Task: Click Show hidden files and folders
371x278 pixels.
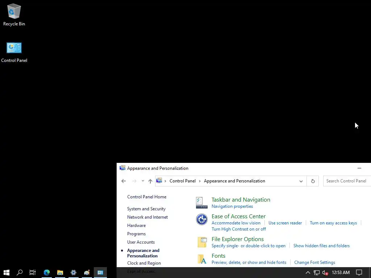Action: coord(321,246)
